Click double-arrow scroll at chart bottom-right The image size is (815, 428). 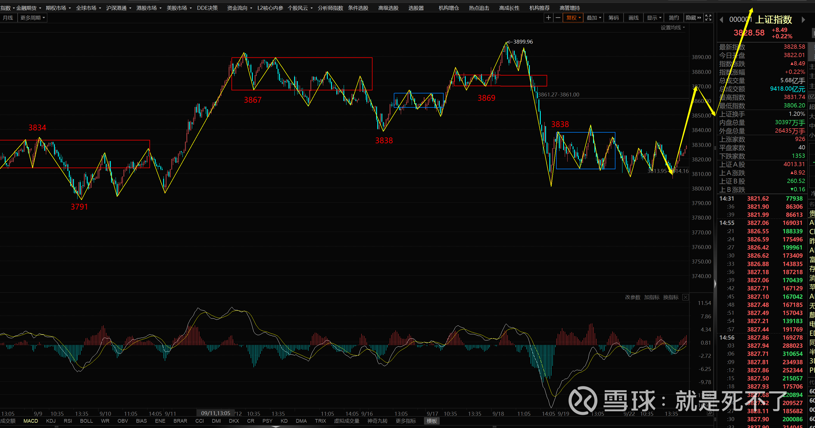point(710,413)
